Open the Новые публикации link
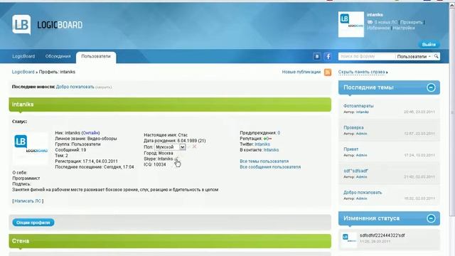This screenshot has height=256, width=455. [301, 72]
